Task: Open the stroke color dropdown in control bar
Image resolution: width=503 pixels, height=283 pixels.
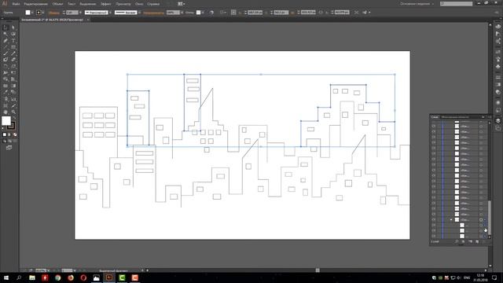Action: [x=43, y=13]
